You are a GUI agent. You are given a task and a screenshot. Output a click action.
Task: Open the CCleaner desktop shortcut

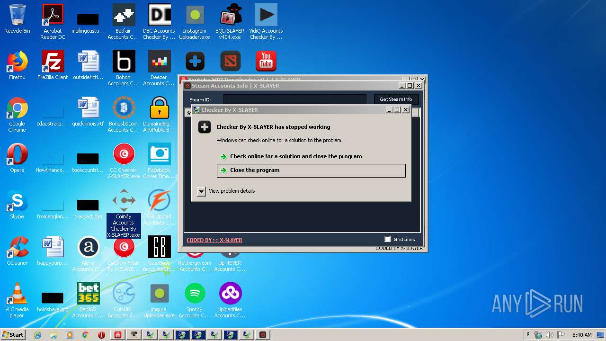point(17,251)
